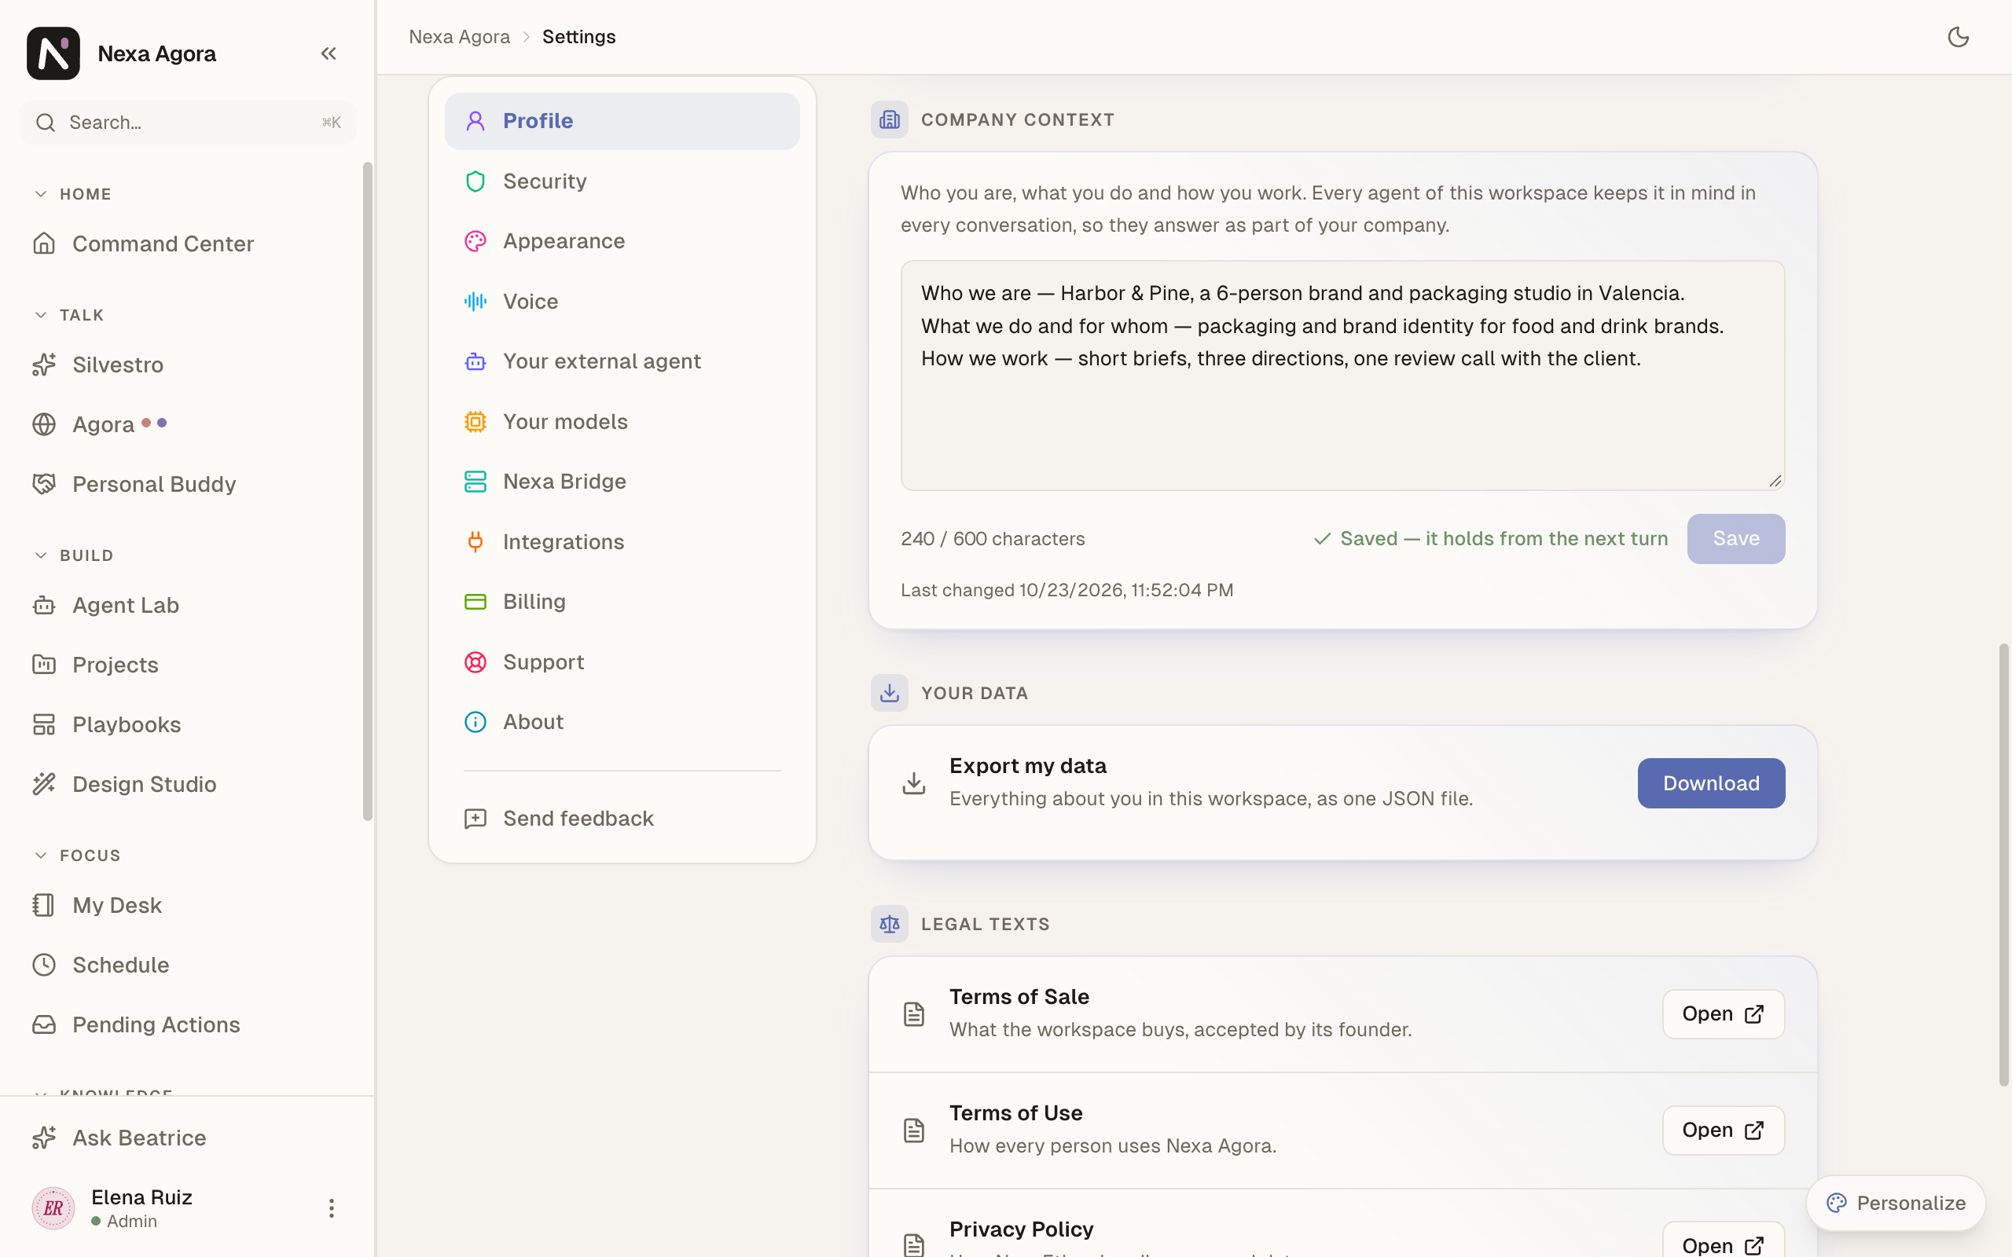Open the Terms of Sale document
This screenshot has width=2012, height=1257.
click(1723, 1013)
